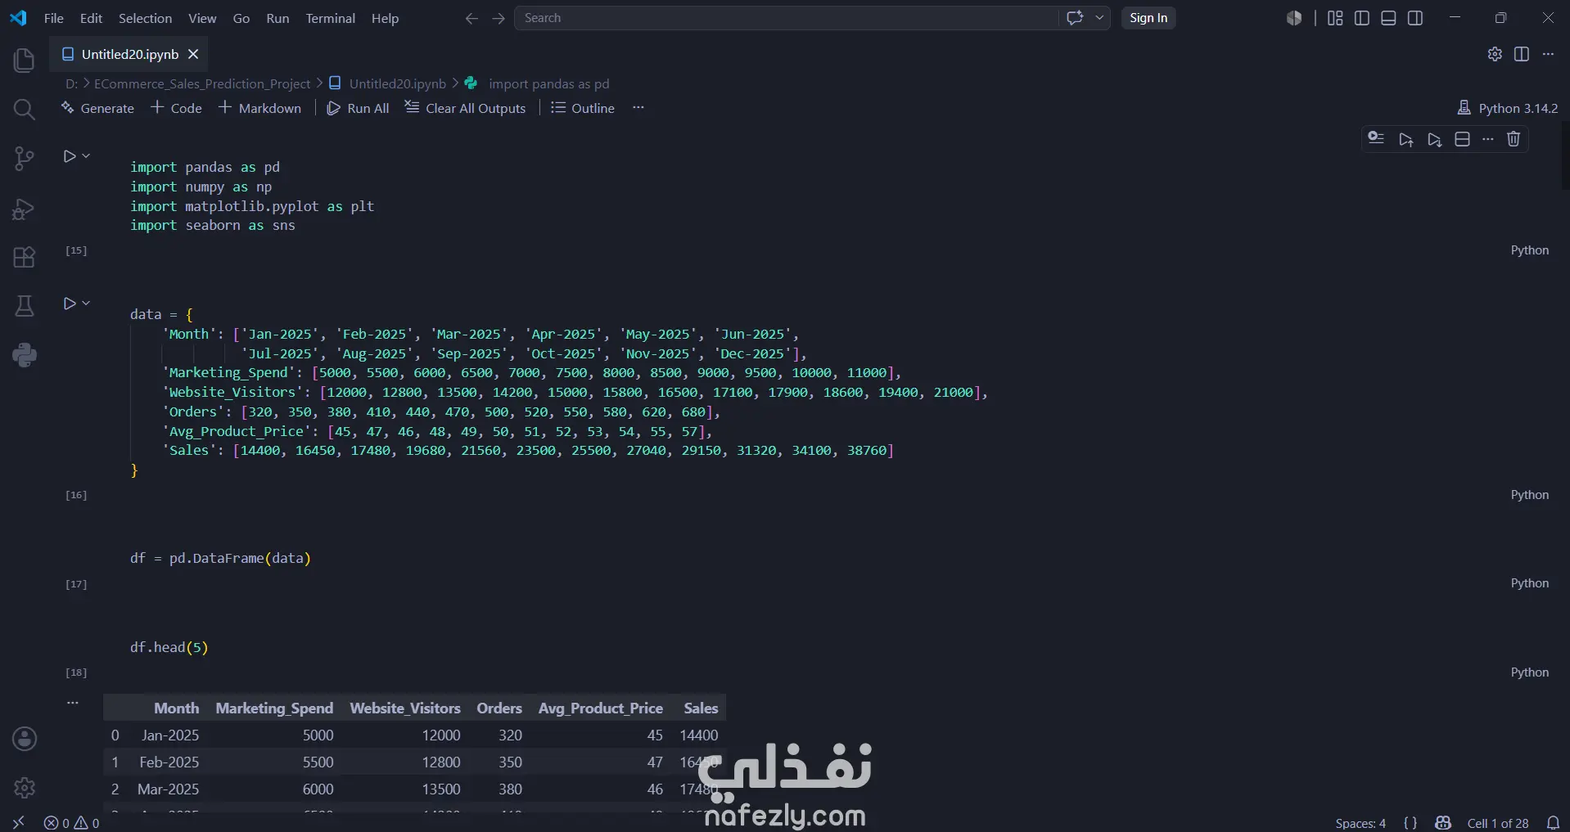
Task: Open the View menu
Action: (x=202, y=18)
